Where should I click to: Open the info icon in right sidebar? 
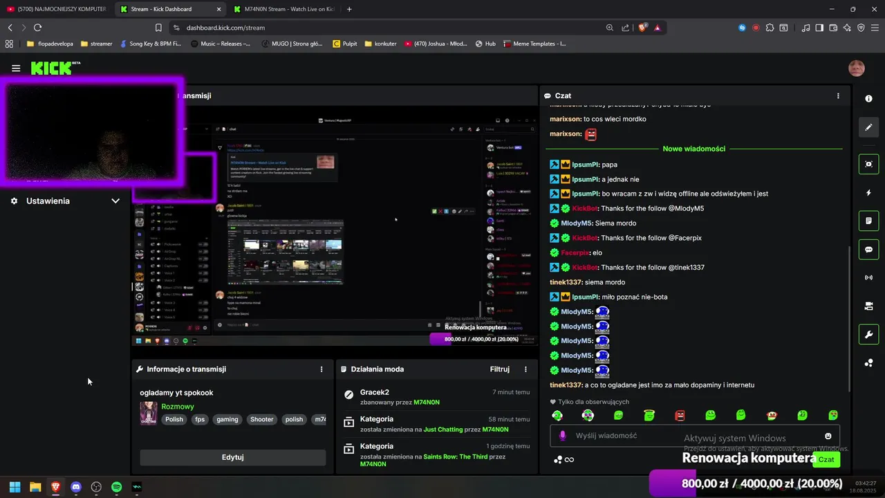coord(868,98)
